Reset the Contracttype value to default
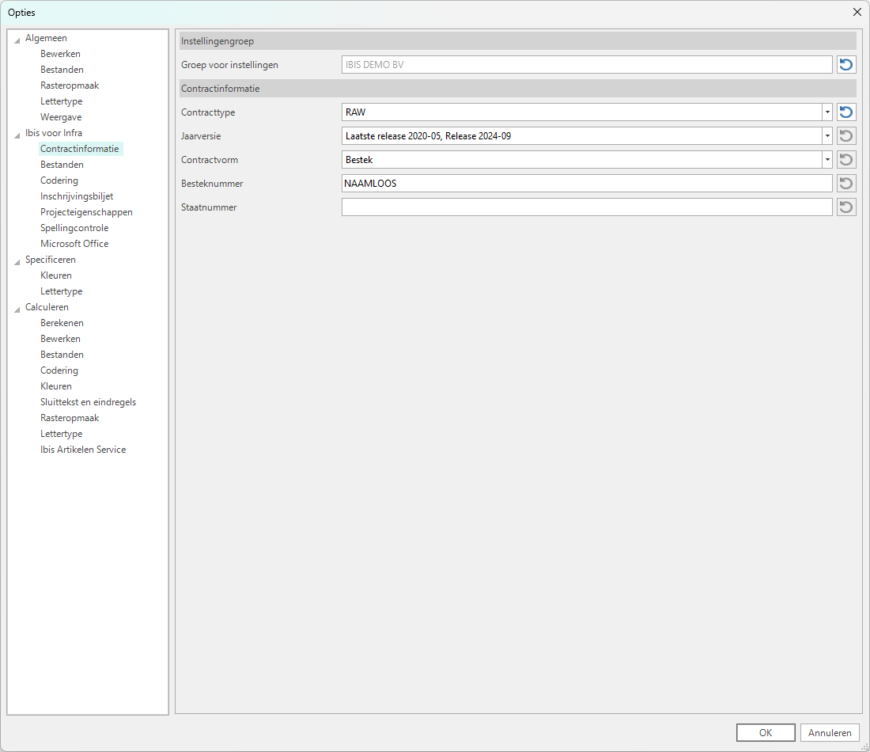The width and height of the screenshot is (870, 752). [846, 112]
